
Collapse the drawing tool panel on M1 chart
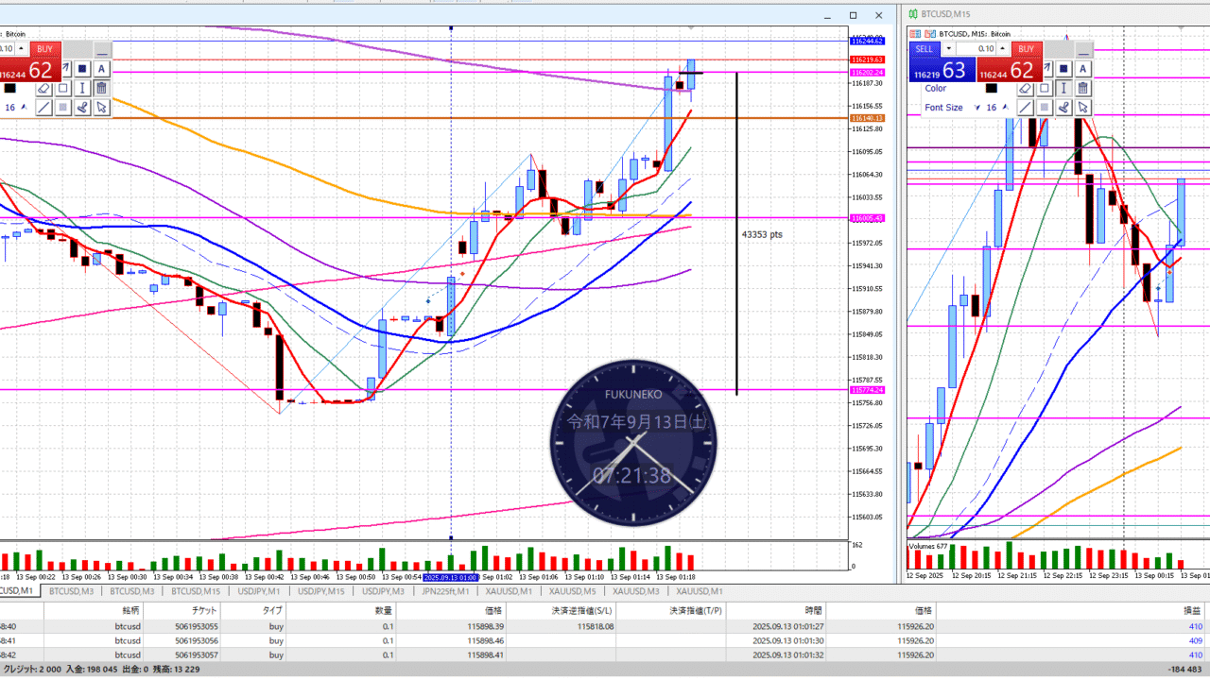(102, 50)
